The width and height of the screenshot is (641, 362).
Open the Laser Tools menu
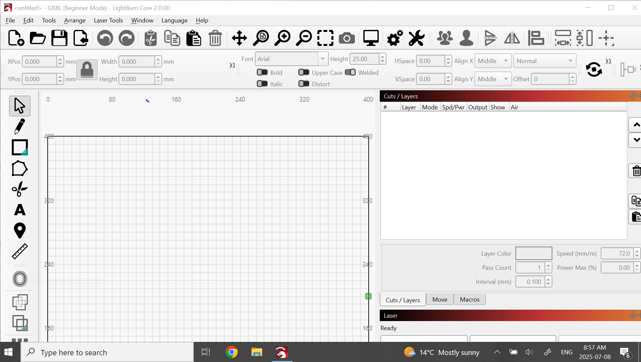[x=108, y=20]
